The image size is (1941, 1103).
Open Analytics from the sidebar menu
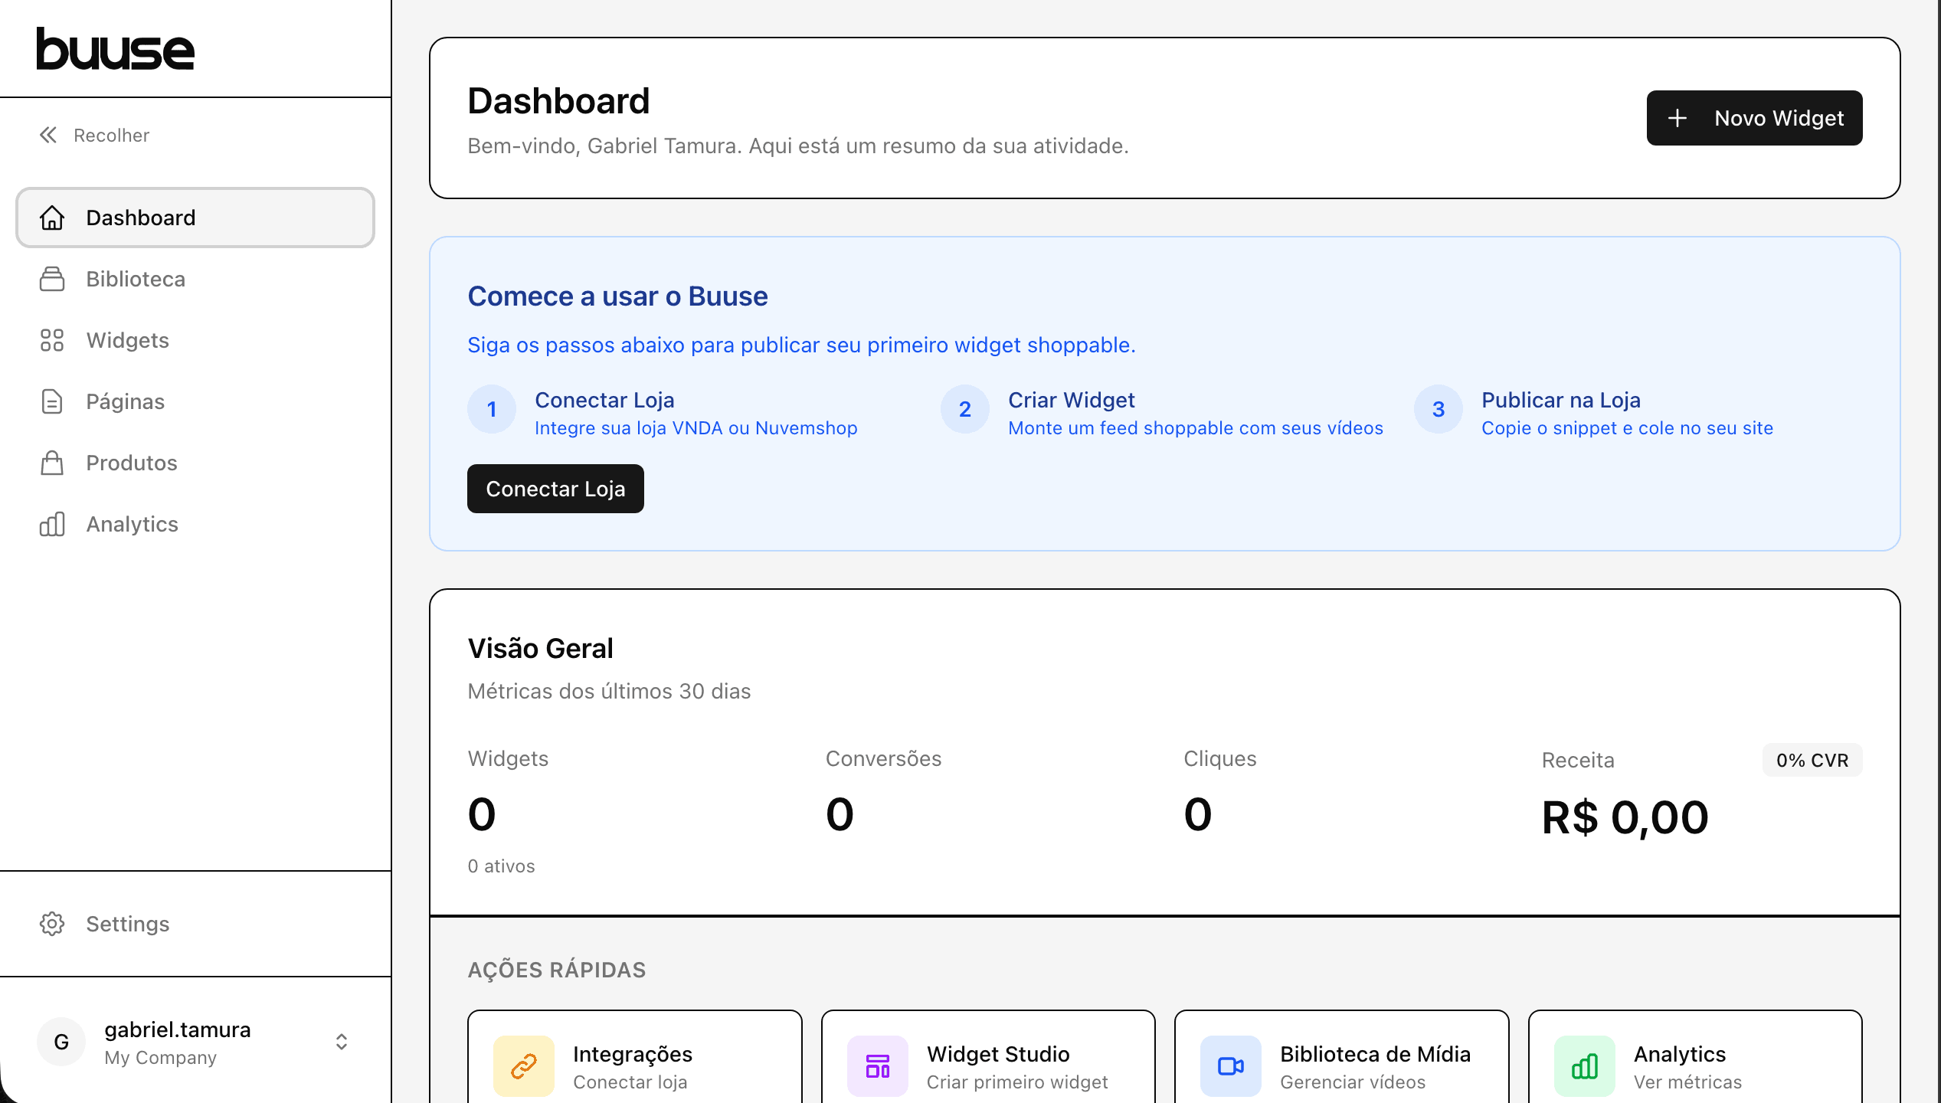[195, 524]
